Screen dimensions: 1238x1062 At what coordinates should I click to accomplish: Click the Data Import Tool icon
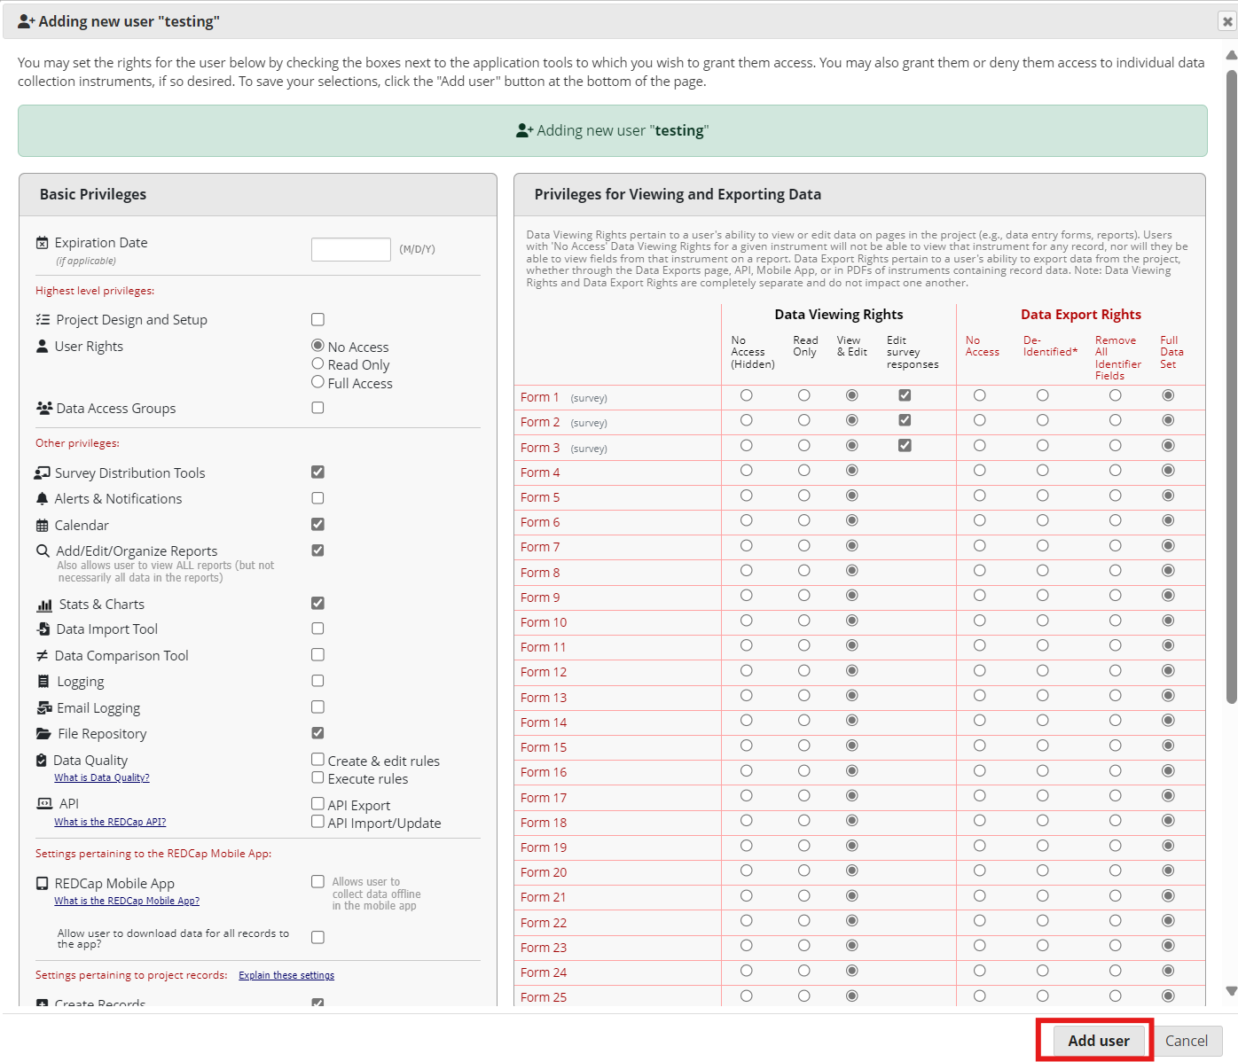(x=43, y=629)
